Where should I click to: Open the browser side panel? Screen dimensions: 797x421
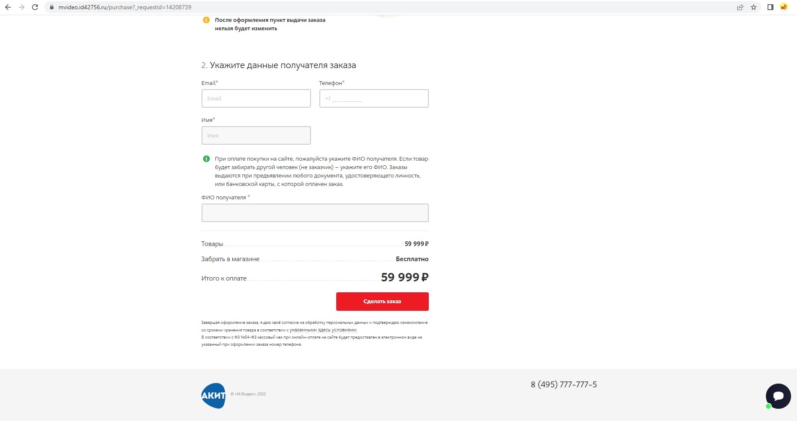(770, 7)
